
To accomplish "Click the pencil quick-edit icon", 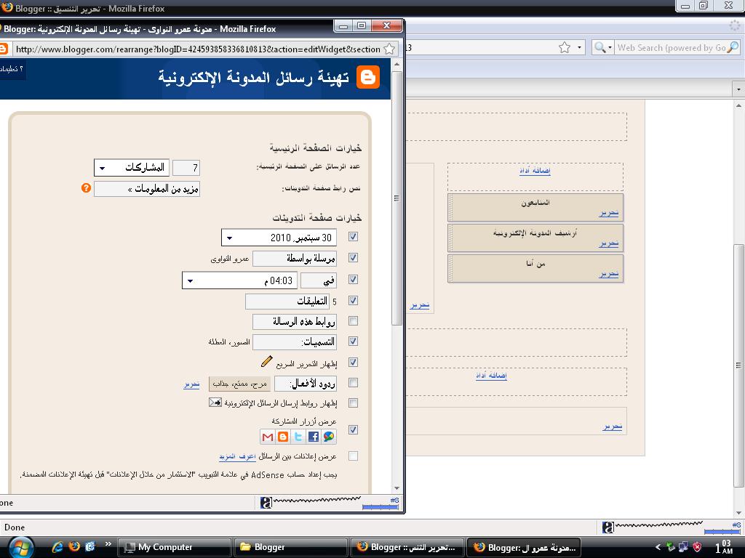I will 267,362.
